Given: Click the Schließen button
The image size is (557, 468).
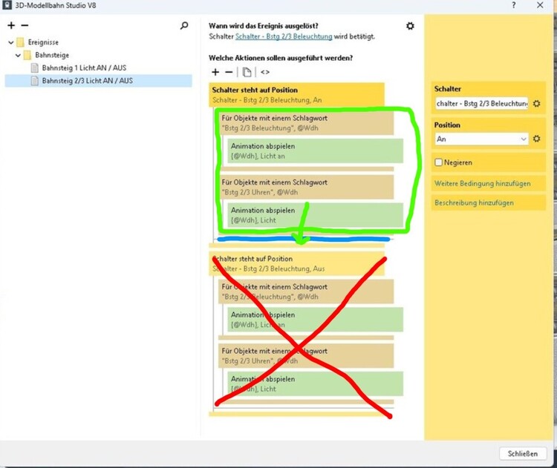Looking at the screenshot, I should tap(523, 453).
